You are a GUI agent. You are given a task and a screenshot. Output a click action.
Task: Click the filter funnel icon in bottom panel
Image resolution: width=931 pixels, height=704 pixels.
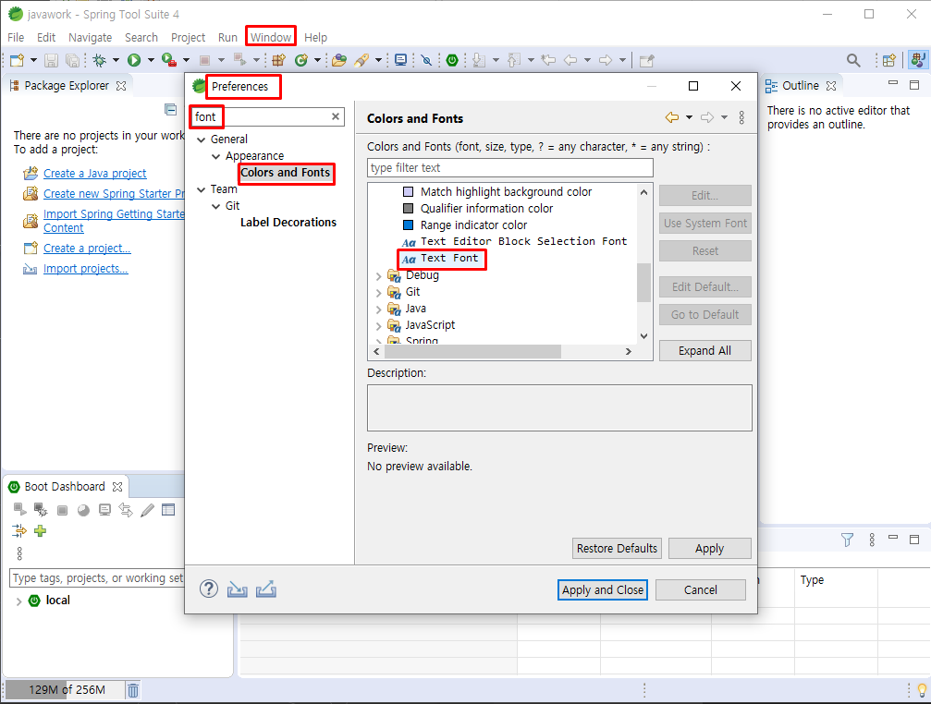[847, 540]
